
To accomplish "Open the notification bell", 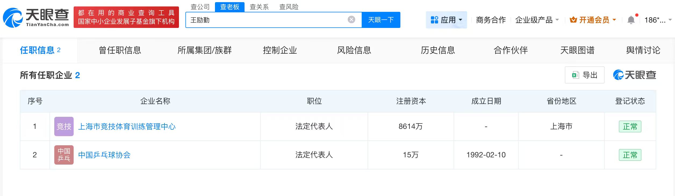I will click(x=631, y=20).
